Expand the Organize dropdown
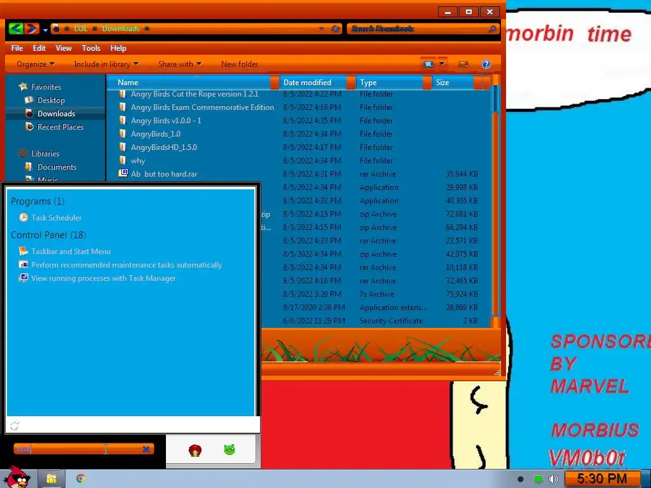Image resolution: width=651 pixels, height=488 pixels. pyautogui.click(x=36, y=64)
